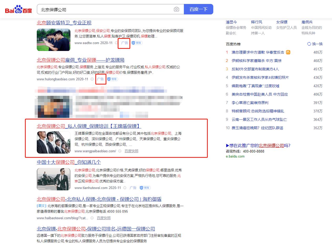Click promotion link 想在此推广您的北京保镖公司吗?
The height and width of the screenshot is (246, 332).
[258, 145]
